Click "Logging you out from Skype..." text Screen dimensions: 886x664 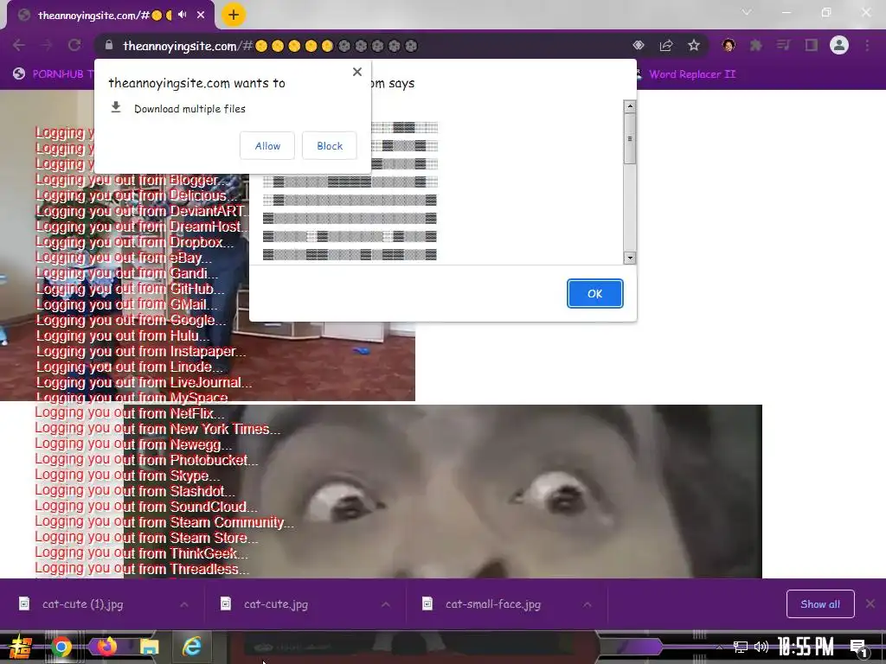[x=127, y=476]
